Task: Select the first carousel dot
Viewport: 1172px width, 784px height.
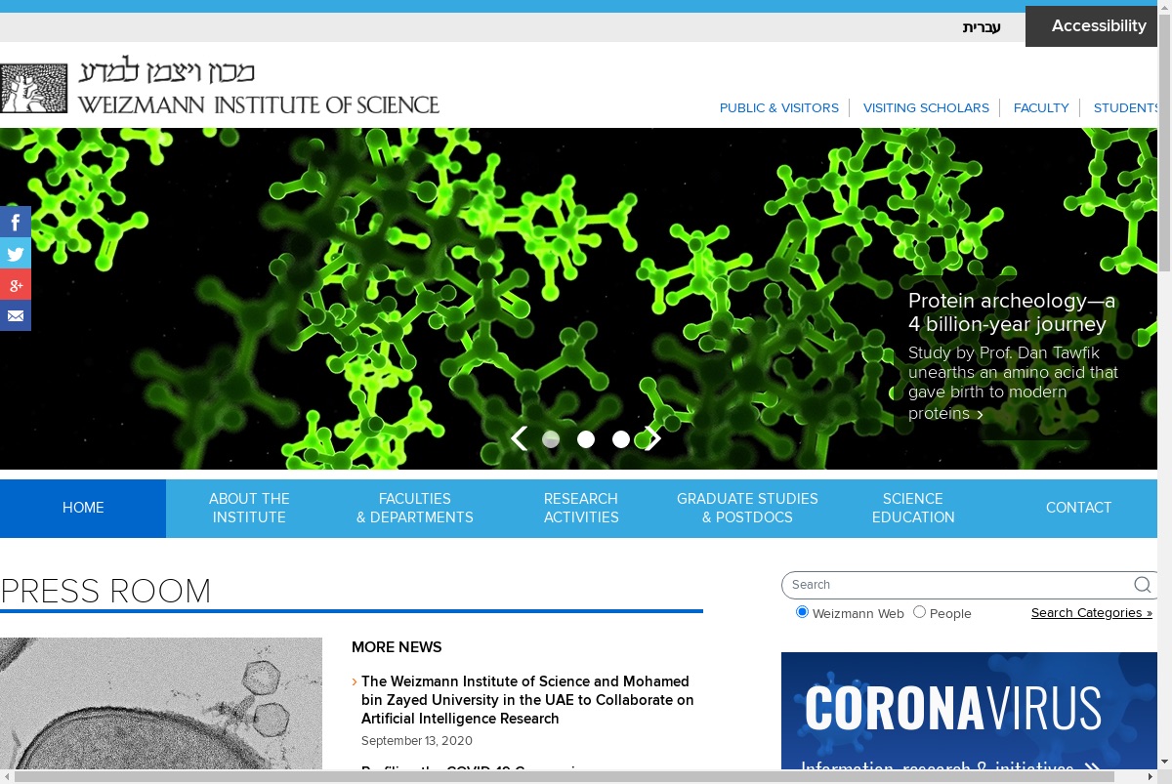Action: 551,439
